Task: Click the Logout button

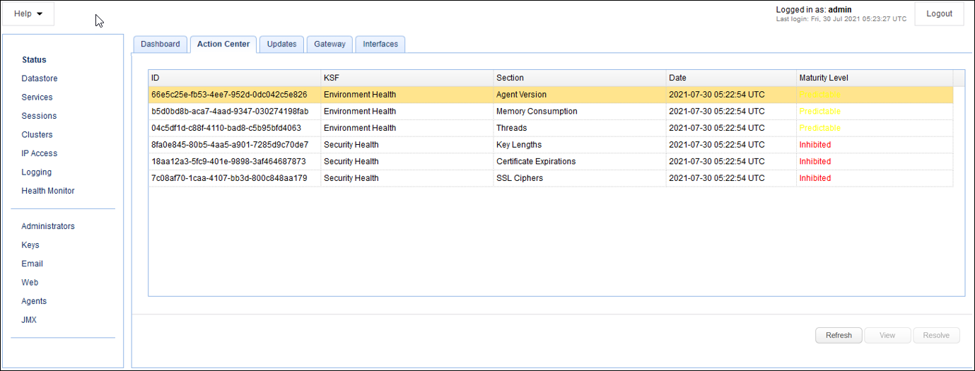Action: [939, 13]
